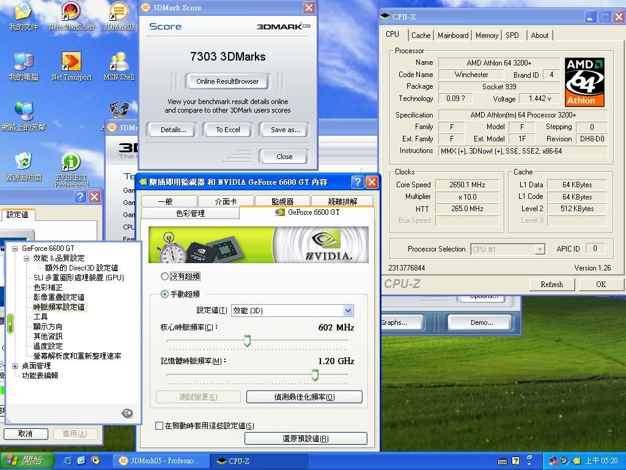Launch the 3DMark03 desktop shortcut
The height and width of the screenshot is (470, 626).
pyautogui.click(x=119, y=16)
